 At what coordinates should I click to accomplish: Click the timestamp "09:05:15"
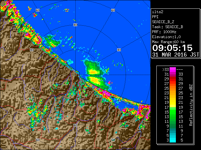pos(172,48)
